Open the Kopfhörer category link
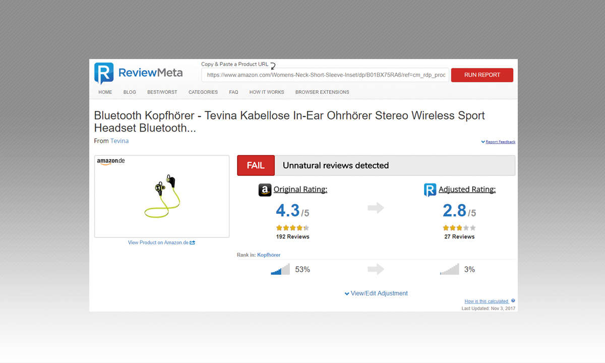This screenshot has width=605, height=363. tap(269, 255)
